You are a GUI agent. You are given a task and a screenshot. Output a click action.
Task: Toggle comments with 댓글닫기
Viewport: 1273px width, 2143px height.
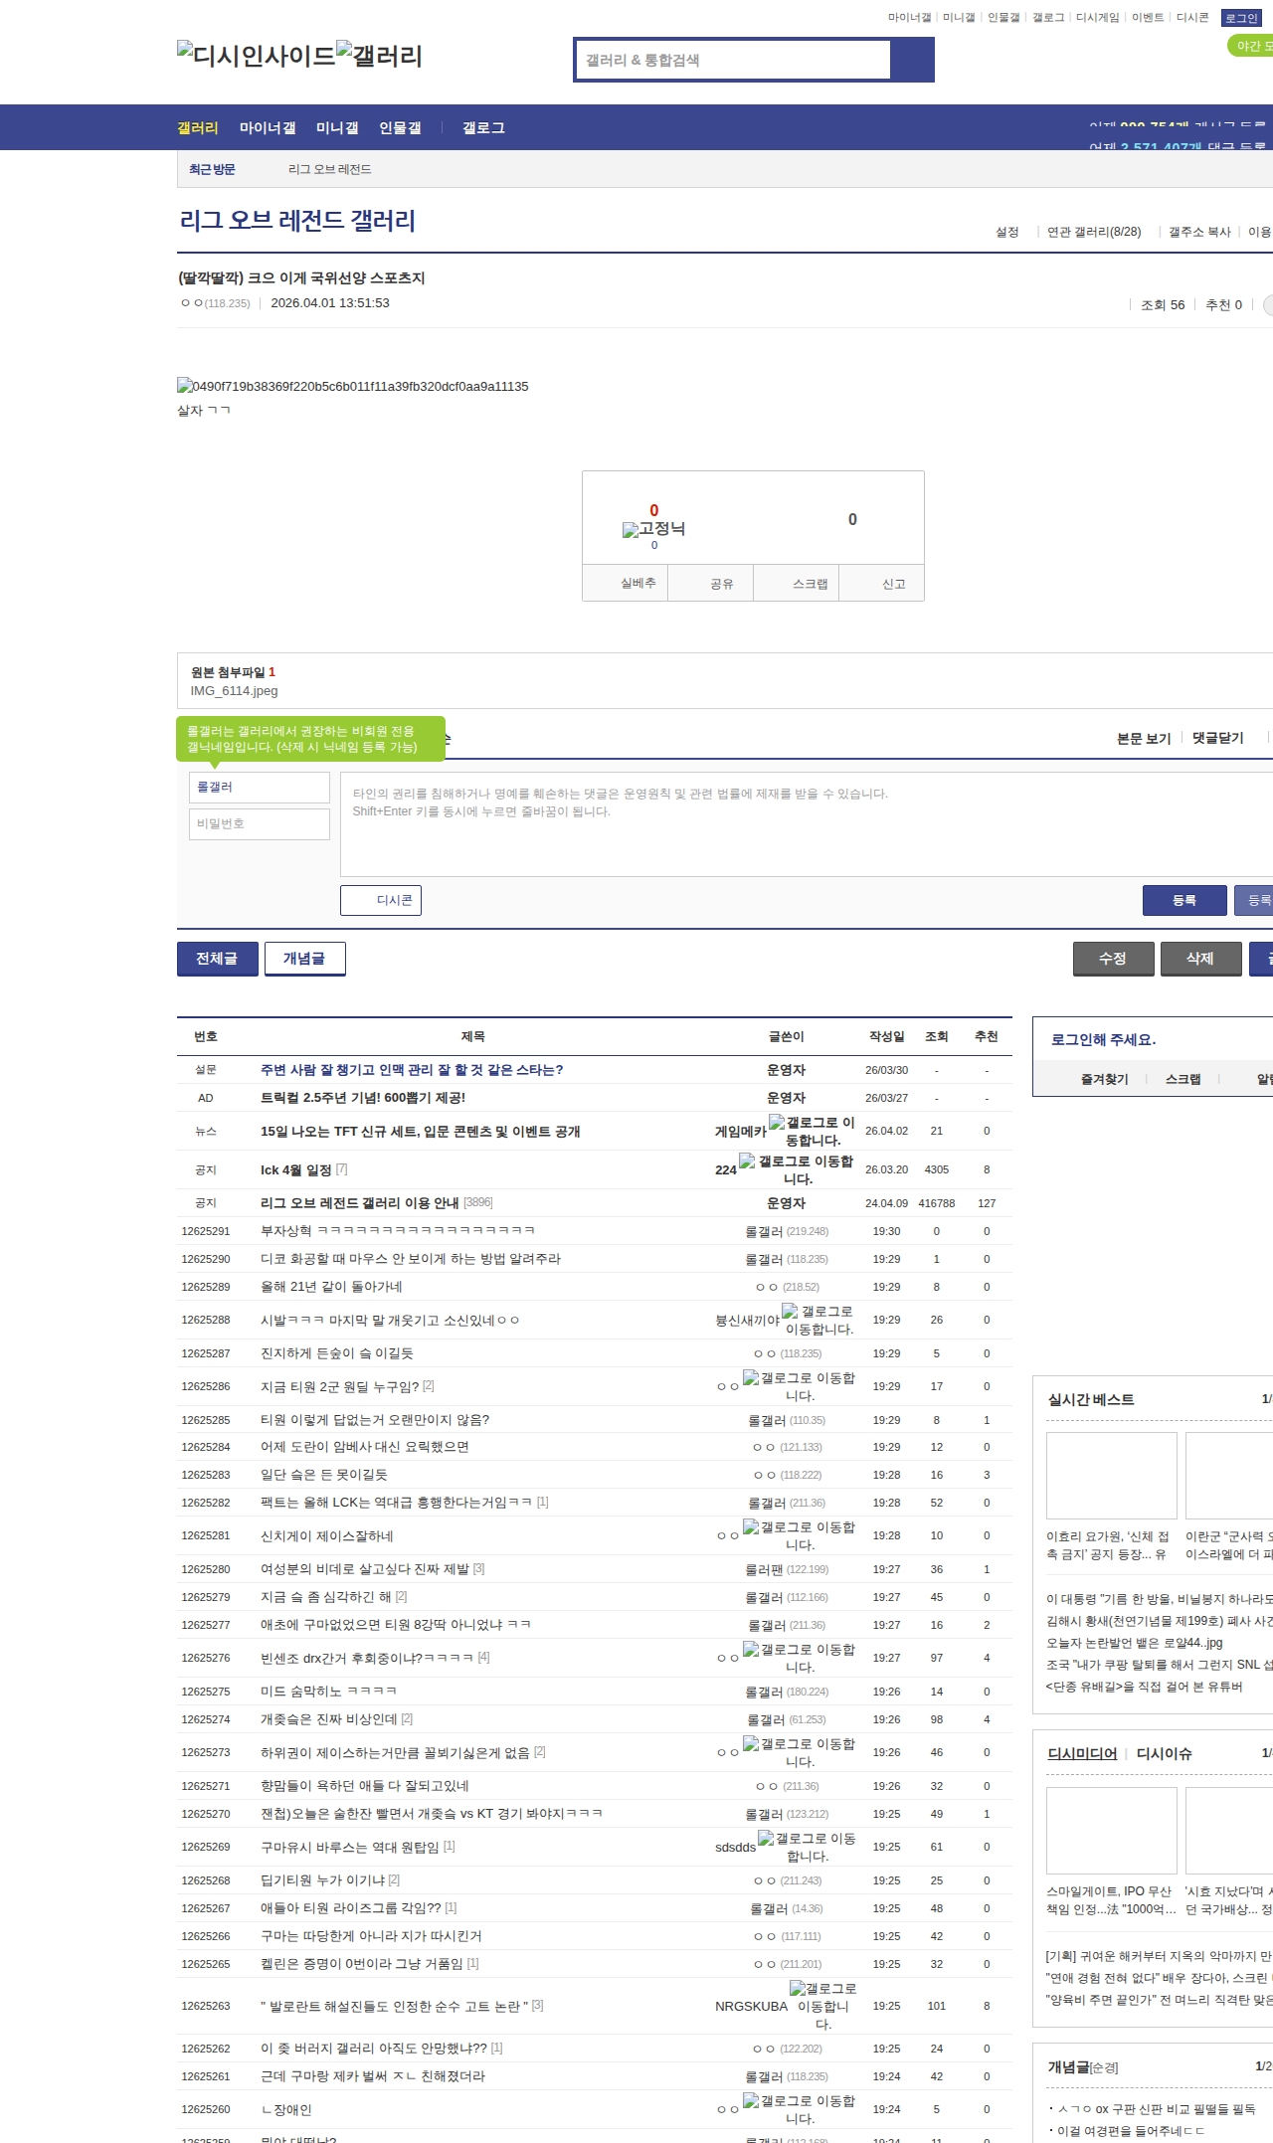click(1217, 738)
